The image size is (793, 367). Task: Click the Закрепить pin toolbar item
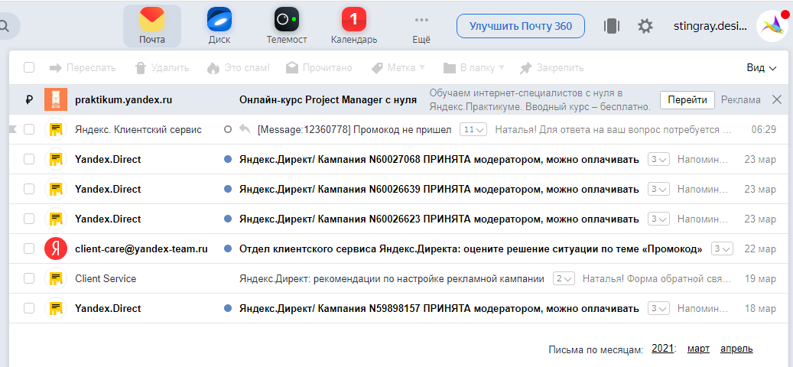(552, 68)
